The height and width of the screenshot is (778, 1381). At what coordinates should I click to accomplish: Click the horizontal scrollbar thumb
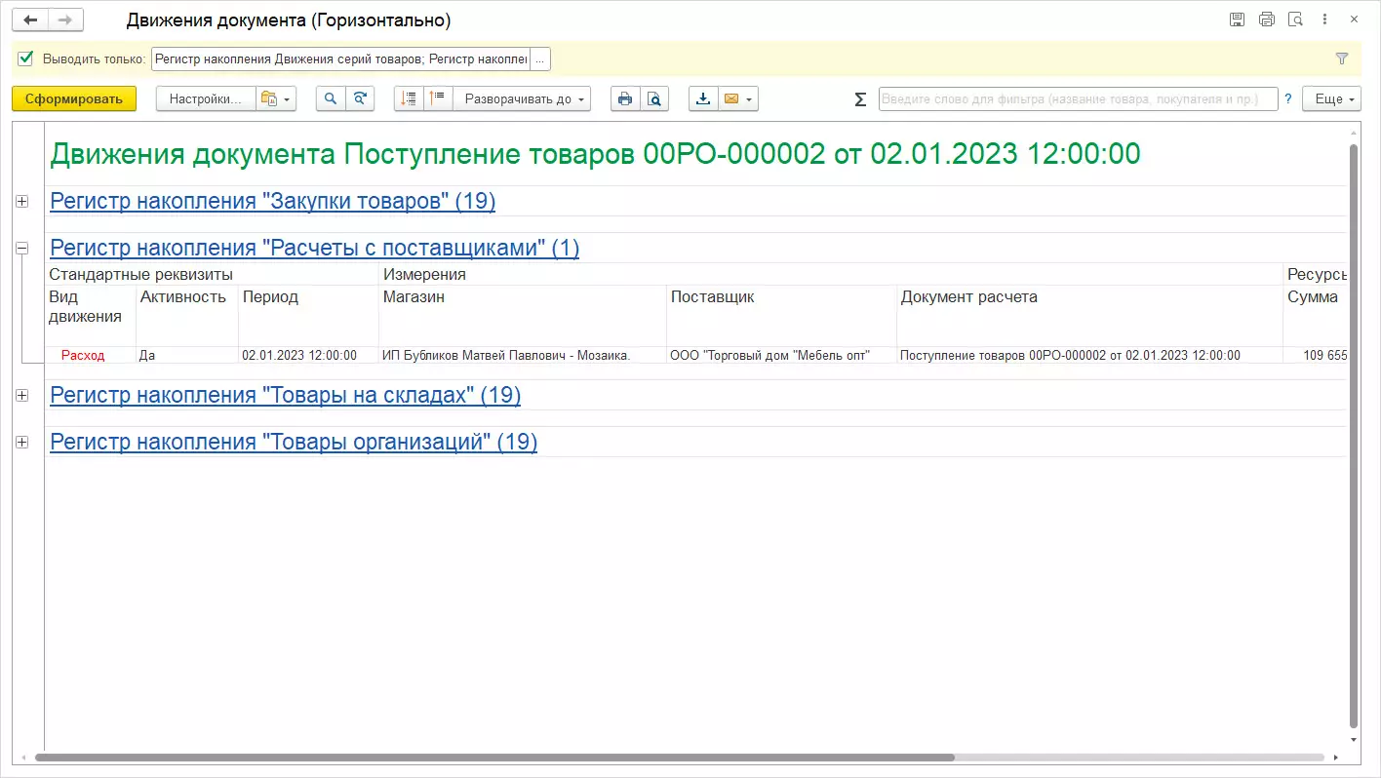tap(494, 758)
